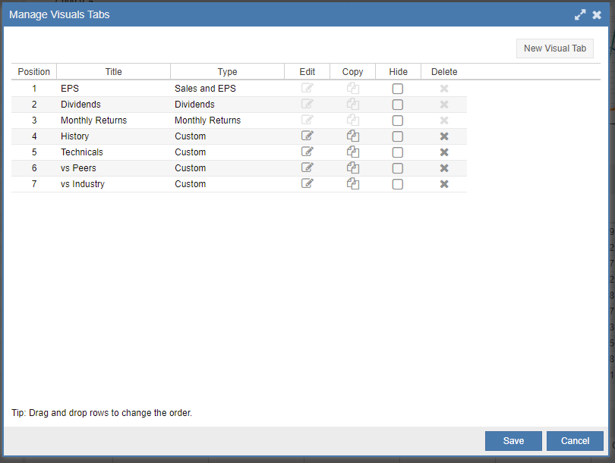615x463 pixels.
Task: Check Hide for the Dividends tab
Action: [398, 105]
